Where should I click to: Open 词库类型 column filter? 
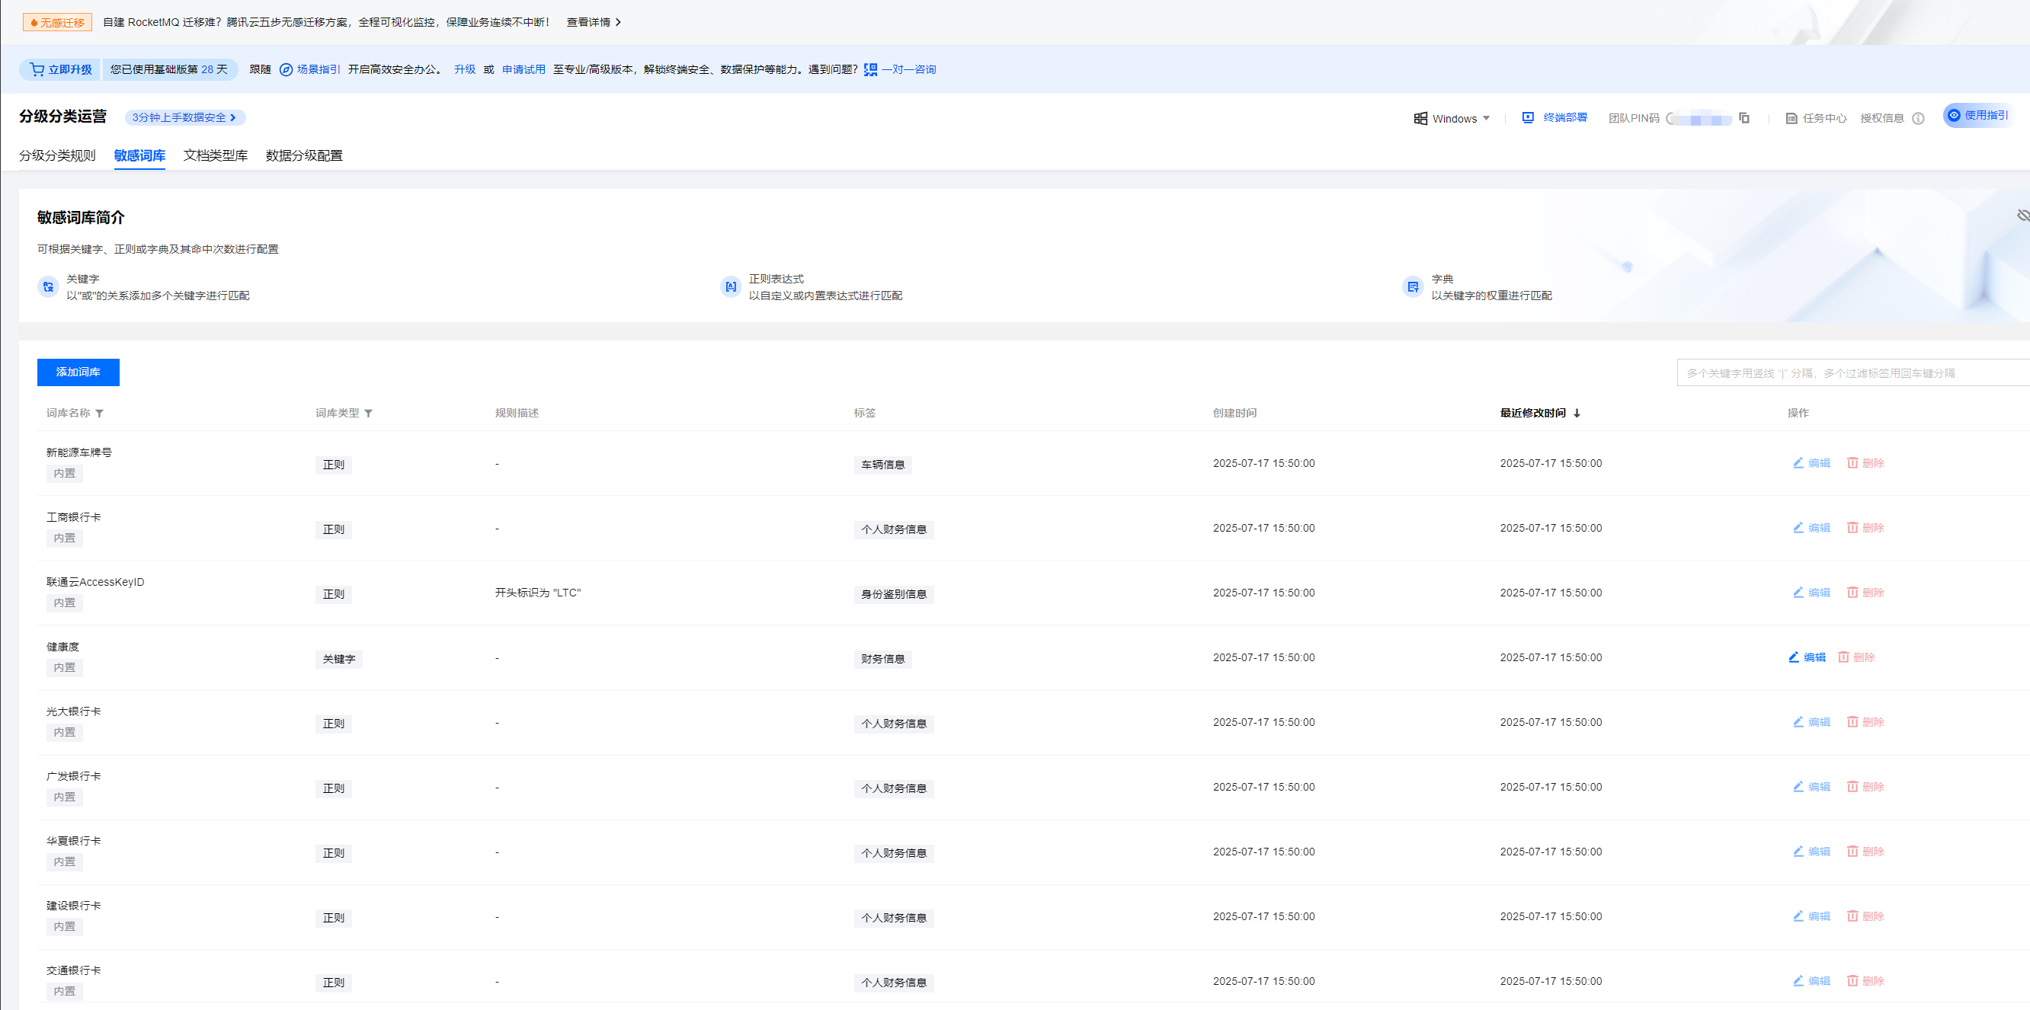tap(368, 414)
